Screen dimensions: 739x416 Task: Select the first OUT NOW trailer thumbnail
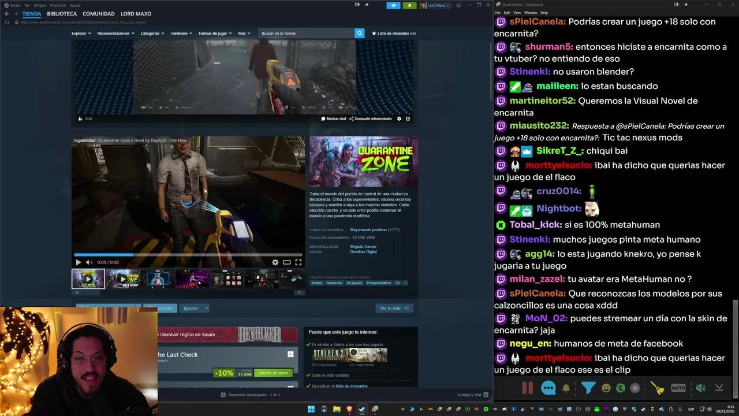point(88,279)
